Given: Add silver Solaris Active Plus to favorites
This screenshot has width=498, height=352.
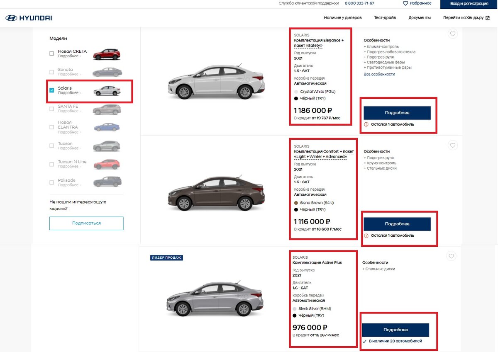Looking at the screenshot, I should click(452, 256).
